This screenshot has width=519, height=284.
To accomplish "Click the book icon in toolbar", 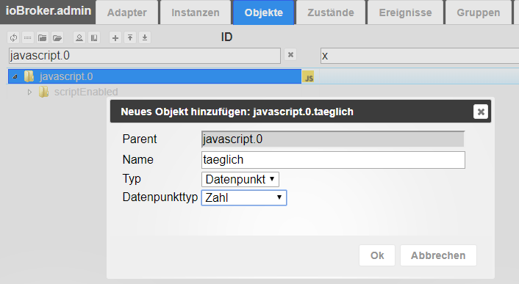I will coord(94,37).
